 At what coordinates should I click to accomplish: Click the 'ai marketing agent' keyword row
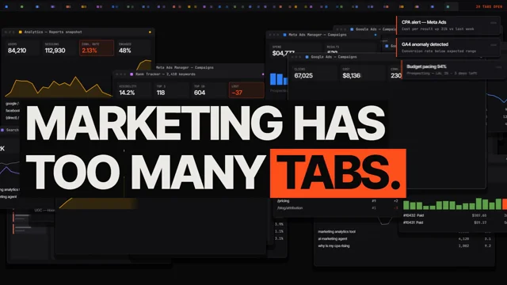[x=404, y=239]
